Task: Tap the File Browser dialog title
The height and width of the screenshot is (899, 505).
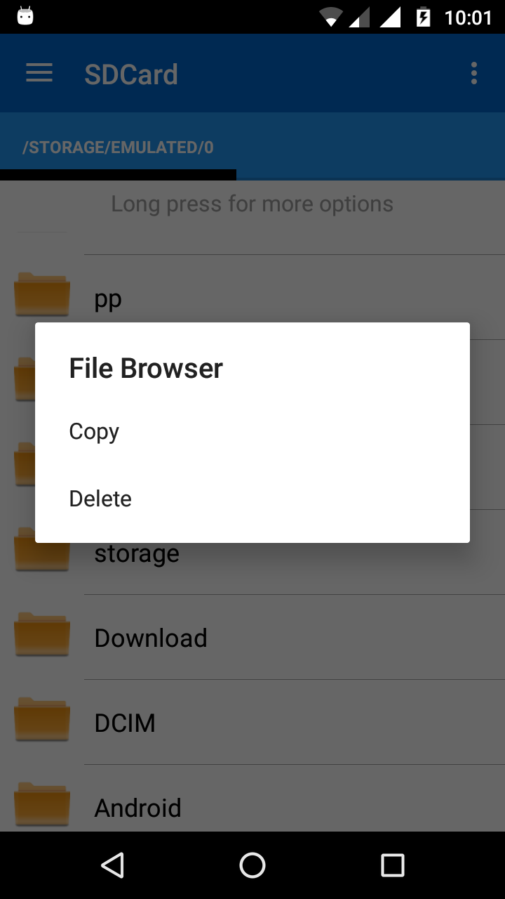Action: coord(146,368)
